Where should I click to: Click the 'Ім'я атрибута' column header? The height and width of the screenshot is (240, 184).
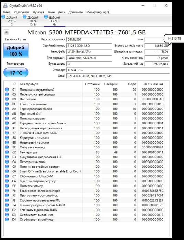(x=29, y=84)
